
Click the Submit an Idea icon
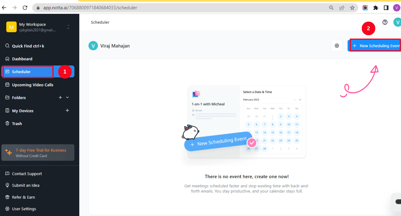[8, 185]
